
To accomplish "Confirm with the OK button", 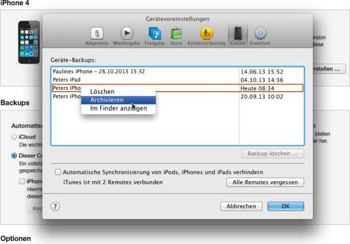I will point(286,206).
